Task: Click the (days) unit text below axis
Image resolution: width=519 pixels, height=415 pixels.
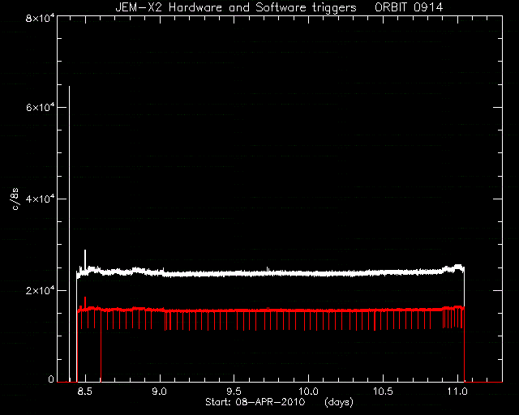Action: 339,402
